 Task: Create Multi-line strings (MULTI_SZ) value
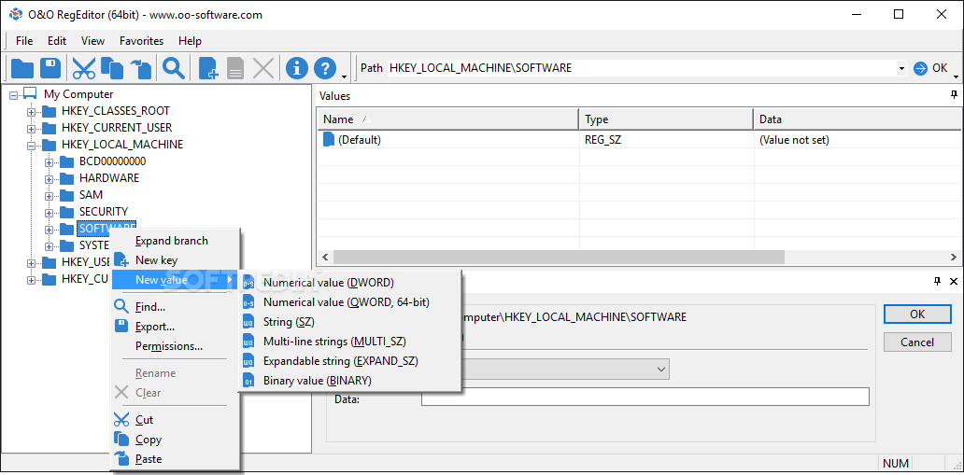click(349, 341)
